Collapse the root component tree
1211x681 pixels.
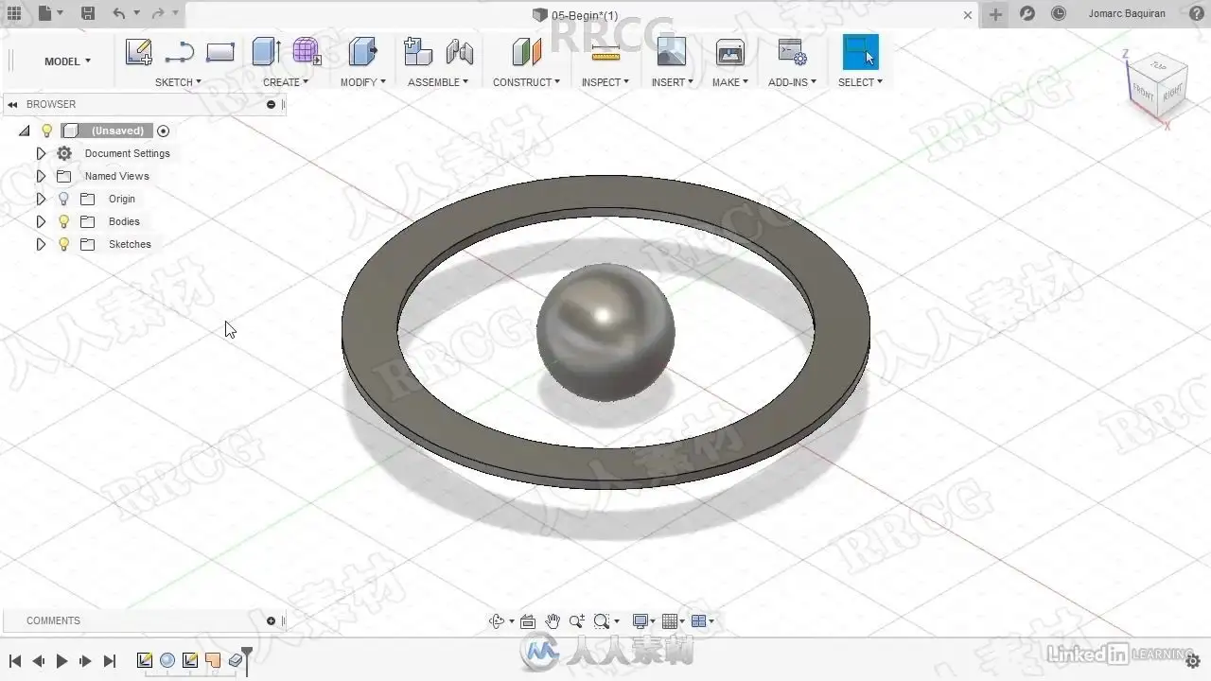(25, 131)
